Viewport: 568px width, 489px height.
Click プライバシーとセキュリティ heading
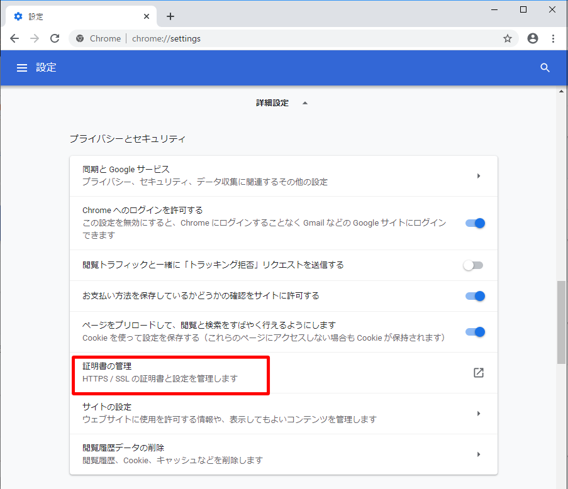[128, 139]
